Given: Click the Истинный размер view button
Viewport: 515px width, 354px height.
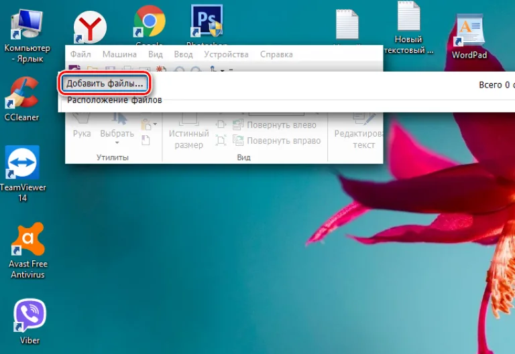Looking at the screenshot, I should point(188,131).
